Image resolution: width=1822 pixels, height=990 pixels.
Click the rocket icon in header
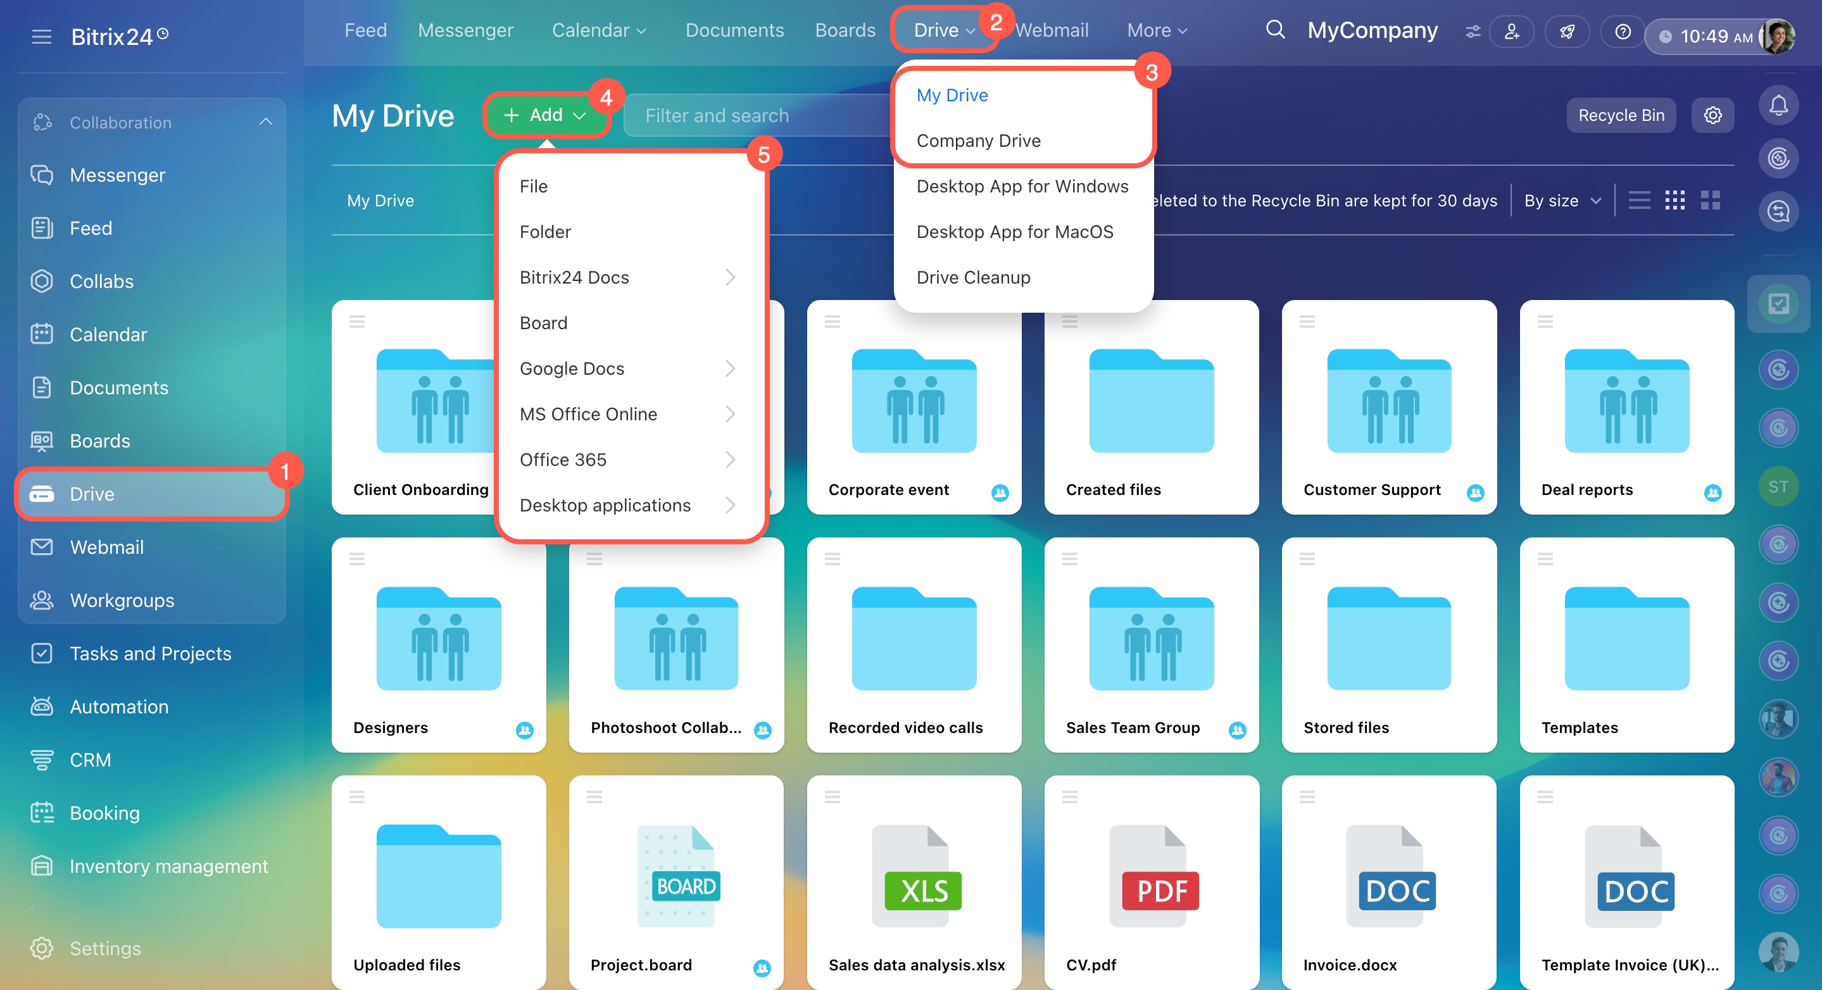(1567, 32)
